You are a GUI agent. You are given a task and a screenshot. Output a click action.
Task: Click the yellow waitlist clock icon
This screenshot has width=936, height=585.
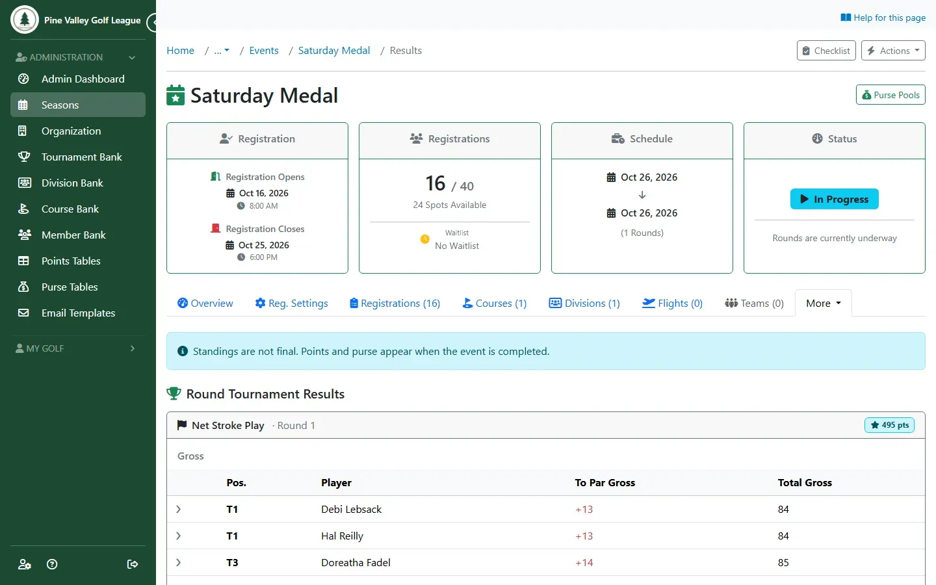click(424, 239)
